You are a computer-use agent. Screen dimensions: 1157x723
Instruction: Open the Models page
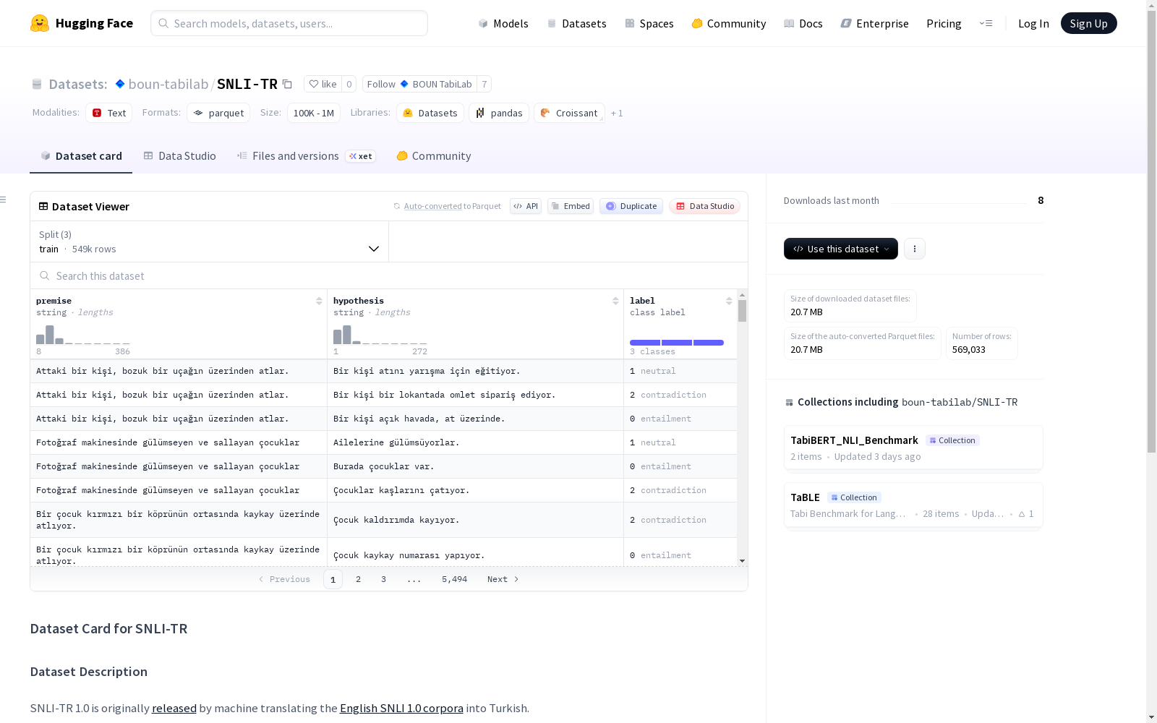coord(503,23)
